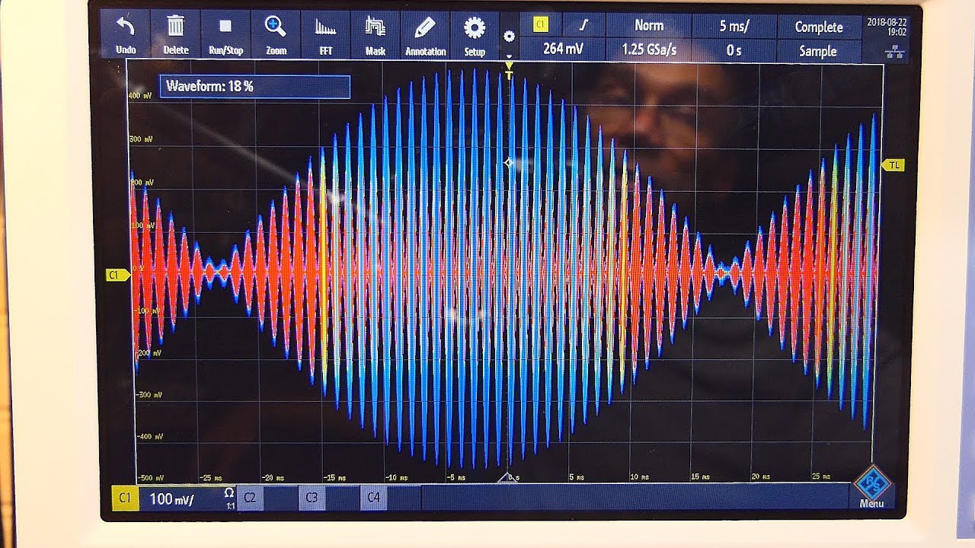975x548 pixels.
Task: Select the yellow C1 channel button
Action: (125, 499)
